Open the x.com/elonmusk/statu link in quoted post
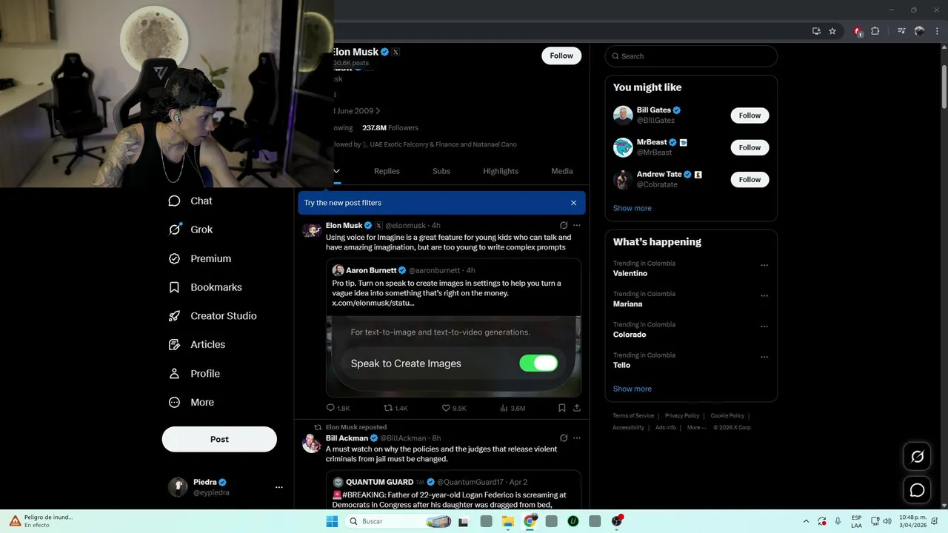 click(373, 303)
